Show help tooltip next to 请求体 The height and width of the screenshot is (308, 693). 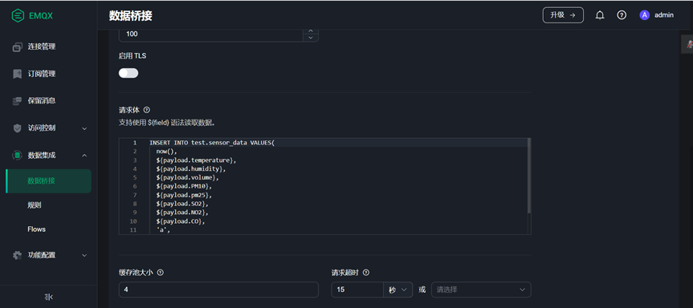(x=147, y=110)
